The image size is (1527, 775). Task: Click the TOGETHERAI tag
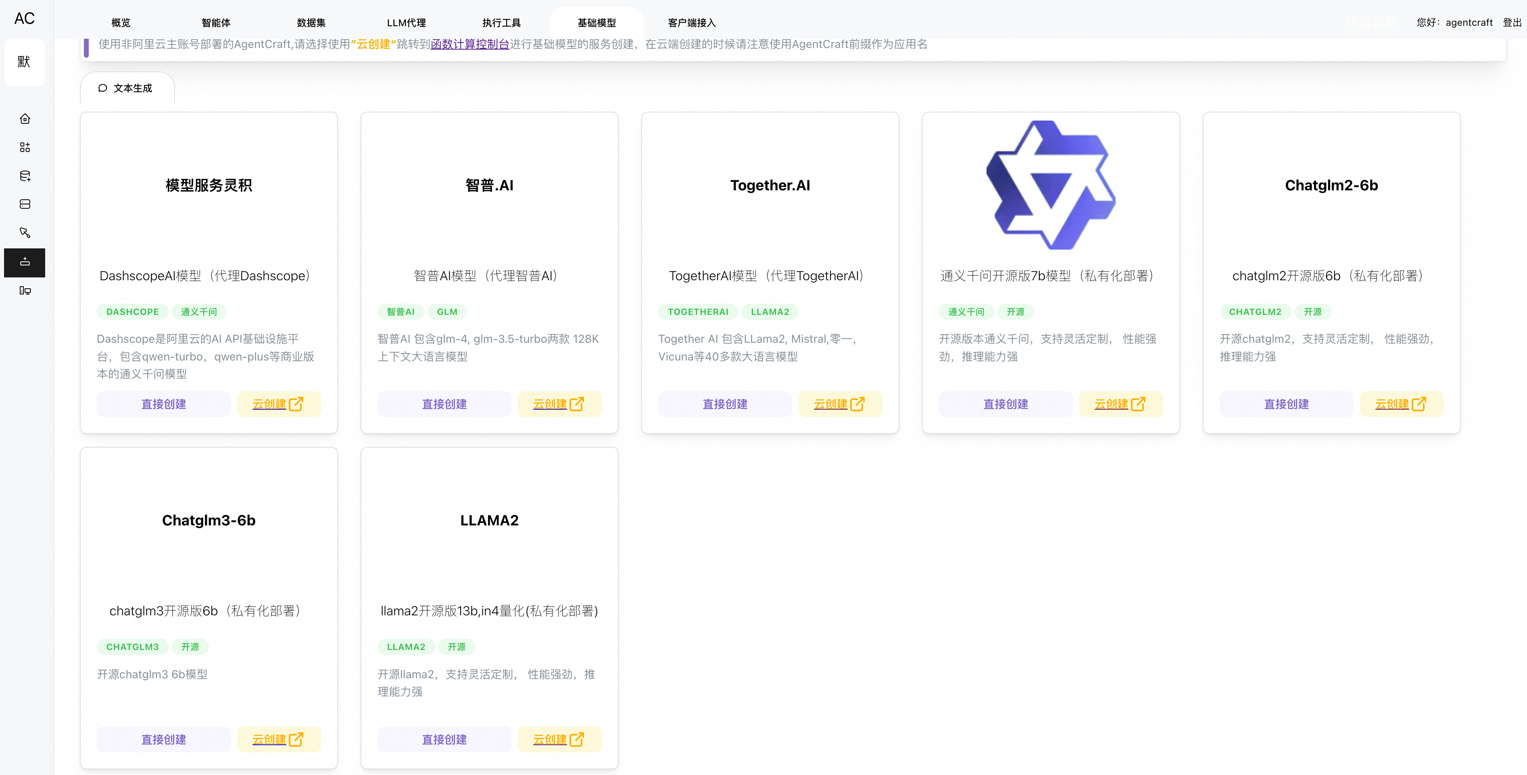pos(698,312)
